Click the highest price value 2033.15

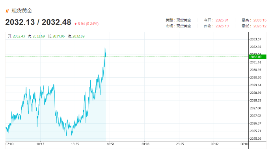(x=260, y=20)
